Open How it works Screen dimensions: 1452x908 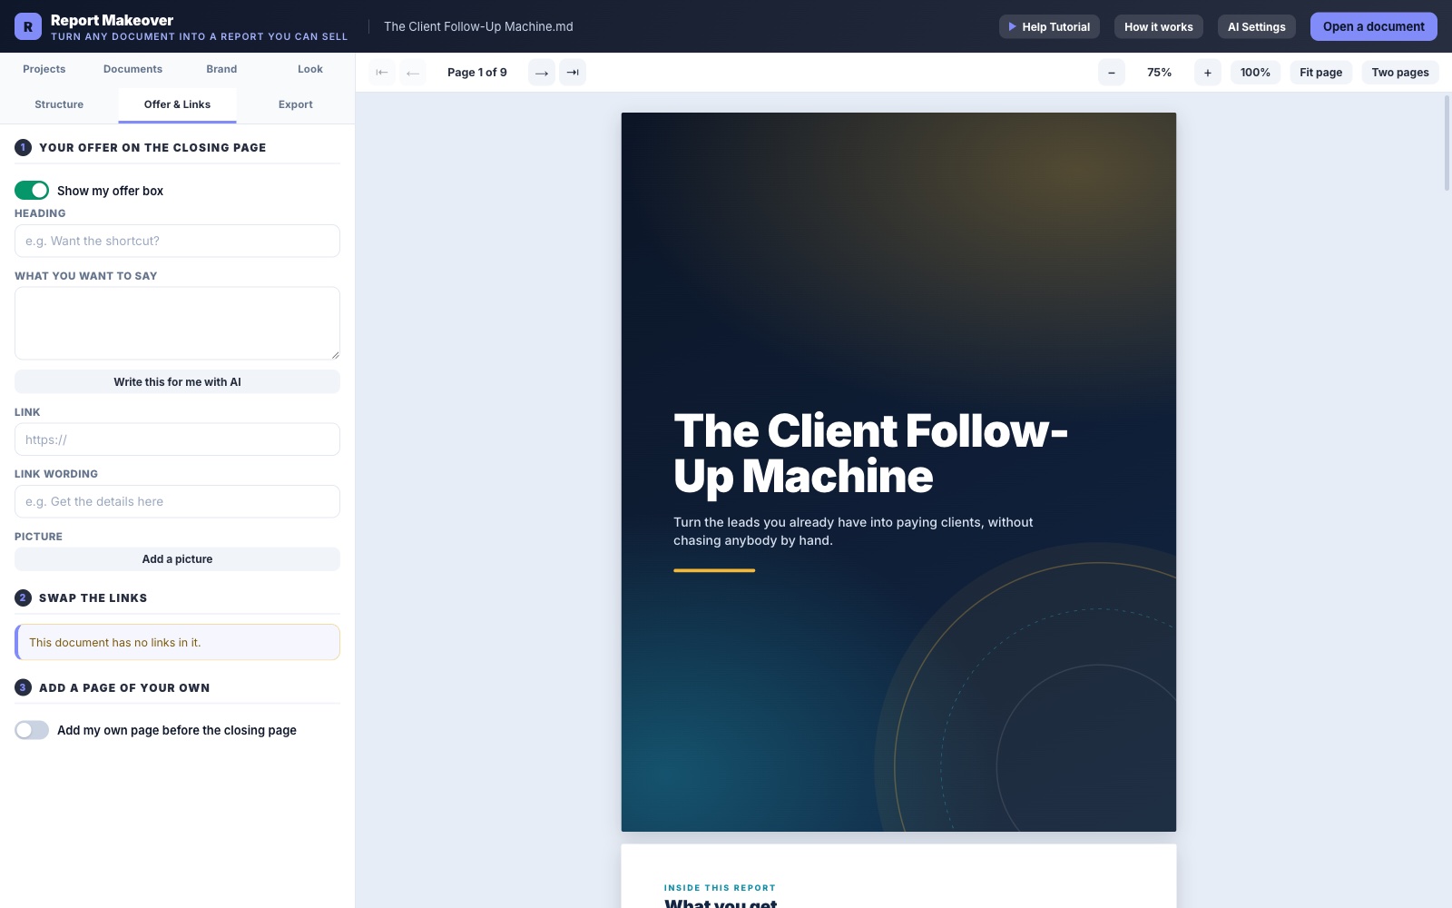tap(1159, 26)
